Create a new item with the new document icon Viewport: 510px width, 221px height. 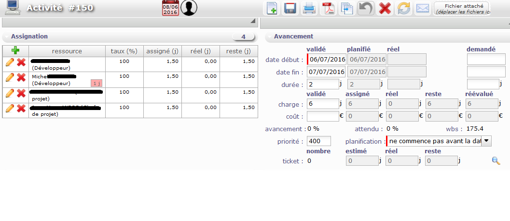point(272,8)
